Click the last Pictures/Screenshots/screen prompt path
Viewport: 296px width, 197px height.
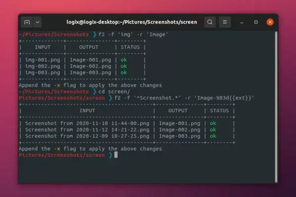62,155
